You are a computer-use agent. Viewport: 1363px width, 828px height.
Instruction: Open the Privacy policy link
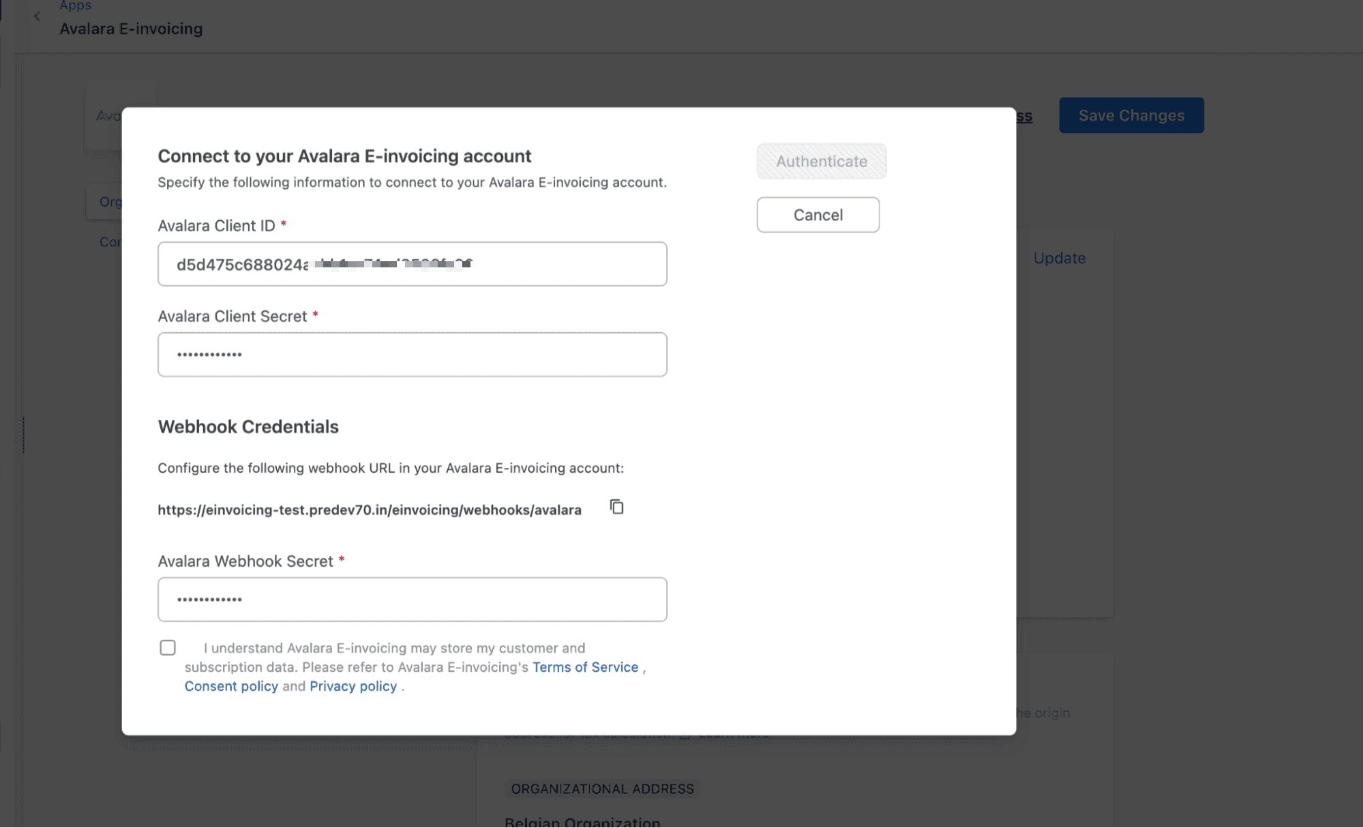pos(353,686)
